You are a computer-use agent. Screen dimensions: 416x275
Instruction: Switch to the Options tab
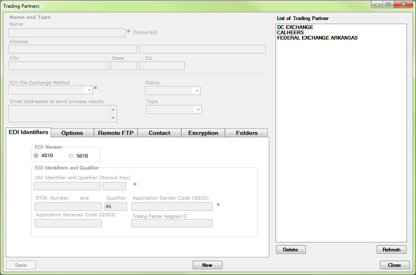[x=72, y=133]
